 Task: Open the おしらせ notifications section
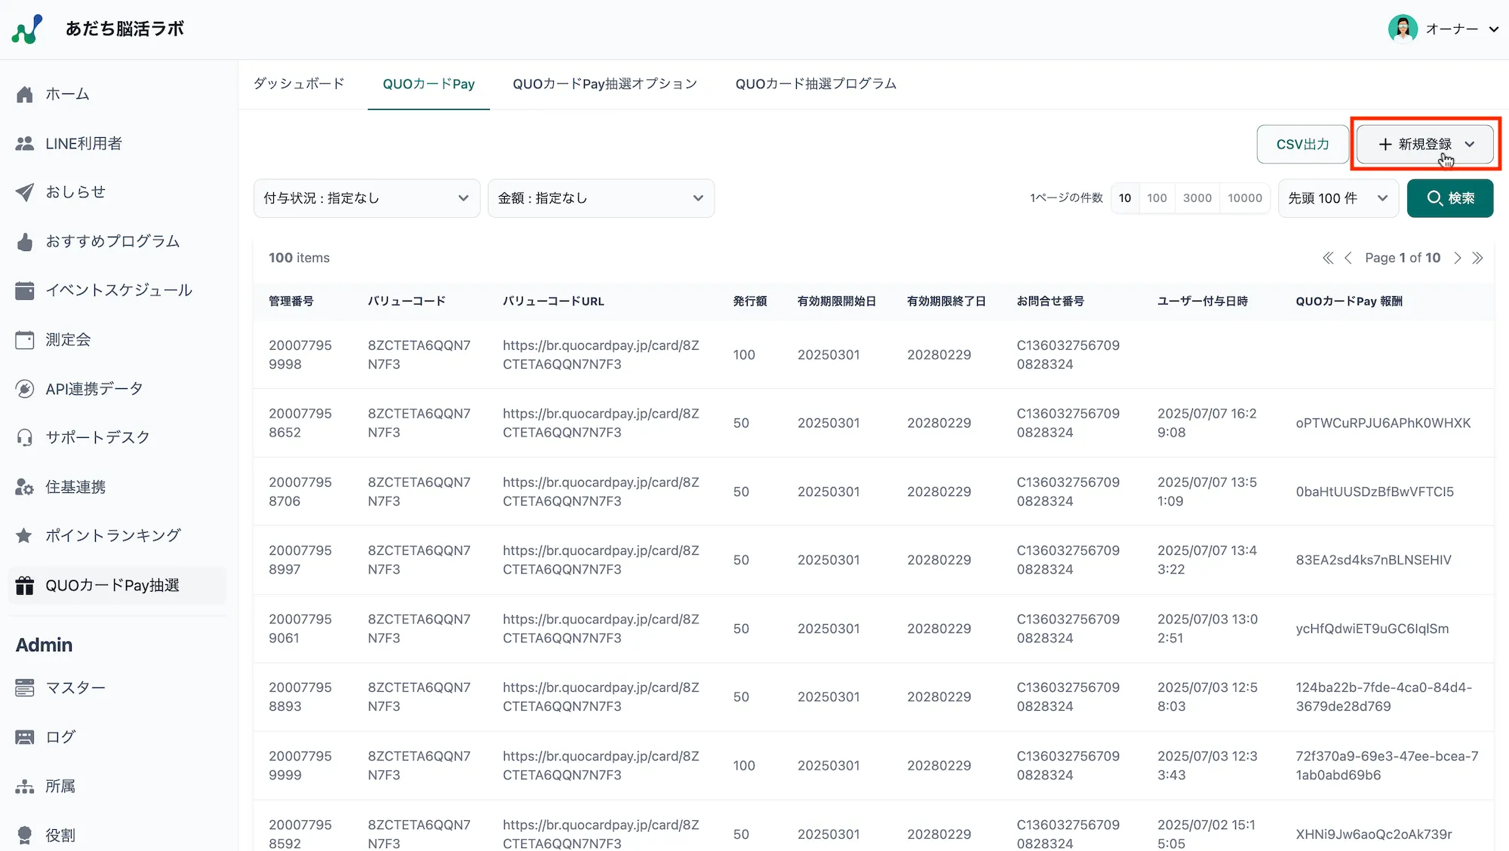coord(75,192)
